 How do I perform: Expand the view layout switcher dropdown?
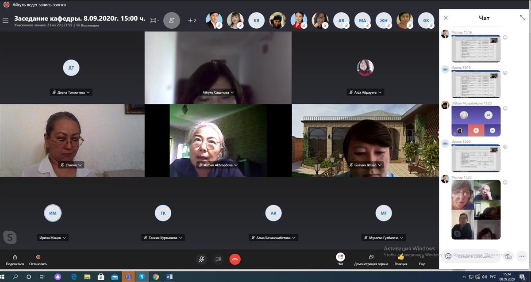pyautogui.click(x=154, y=20)
